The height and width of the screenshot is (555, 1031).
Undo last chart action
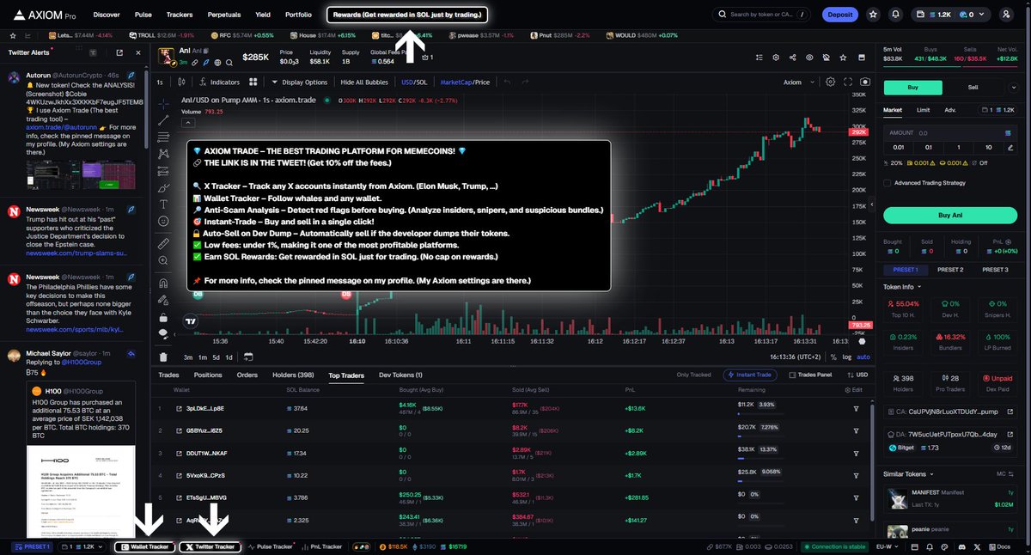click(507, 82)
